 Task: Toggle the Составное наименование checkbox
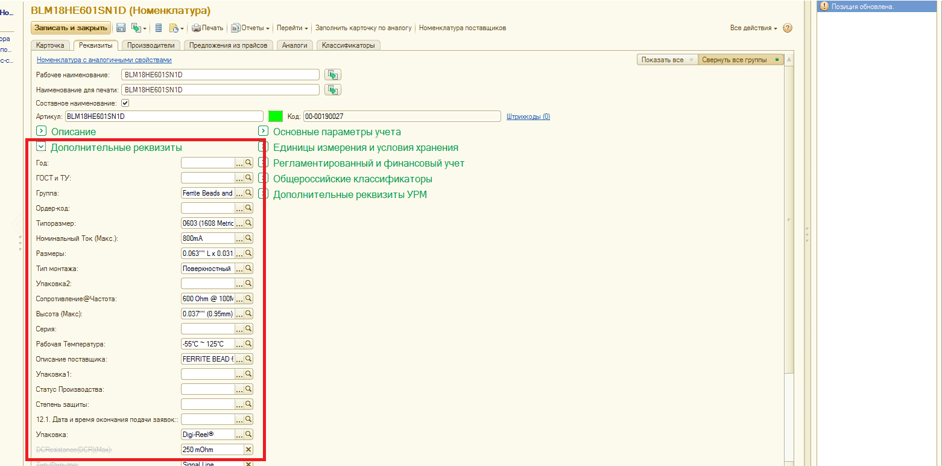pyautogui.click(x=125, y=103)
